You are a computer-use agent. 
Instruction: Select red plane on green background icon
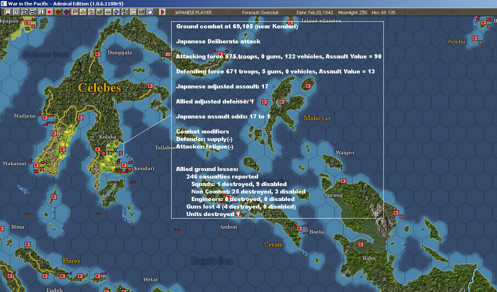(x=58, y=12)
